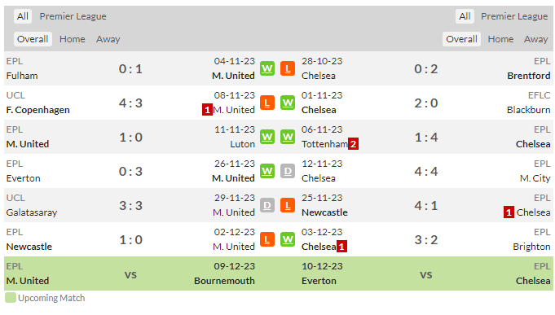Select the left Premier League filter

tap(73, 16)
